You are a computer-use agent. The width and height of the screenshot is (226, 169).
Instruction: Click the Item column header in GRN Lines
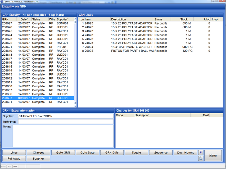[x=97, y=19]
